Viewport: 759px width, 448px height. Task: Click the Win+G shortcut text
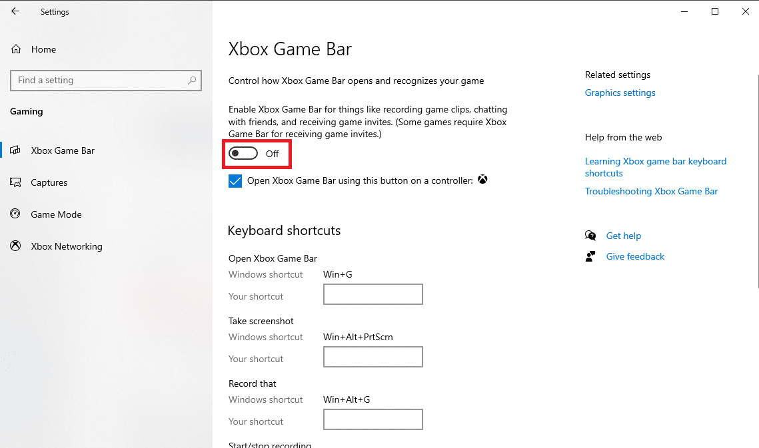tap(337, 274)
